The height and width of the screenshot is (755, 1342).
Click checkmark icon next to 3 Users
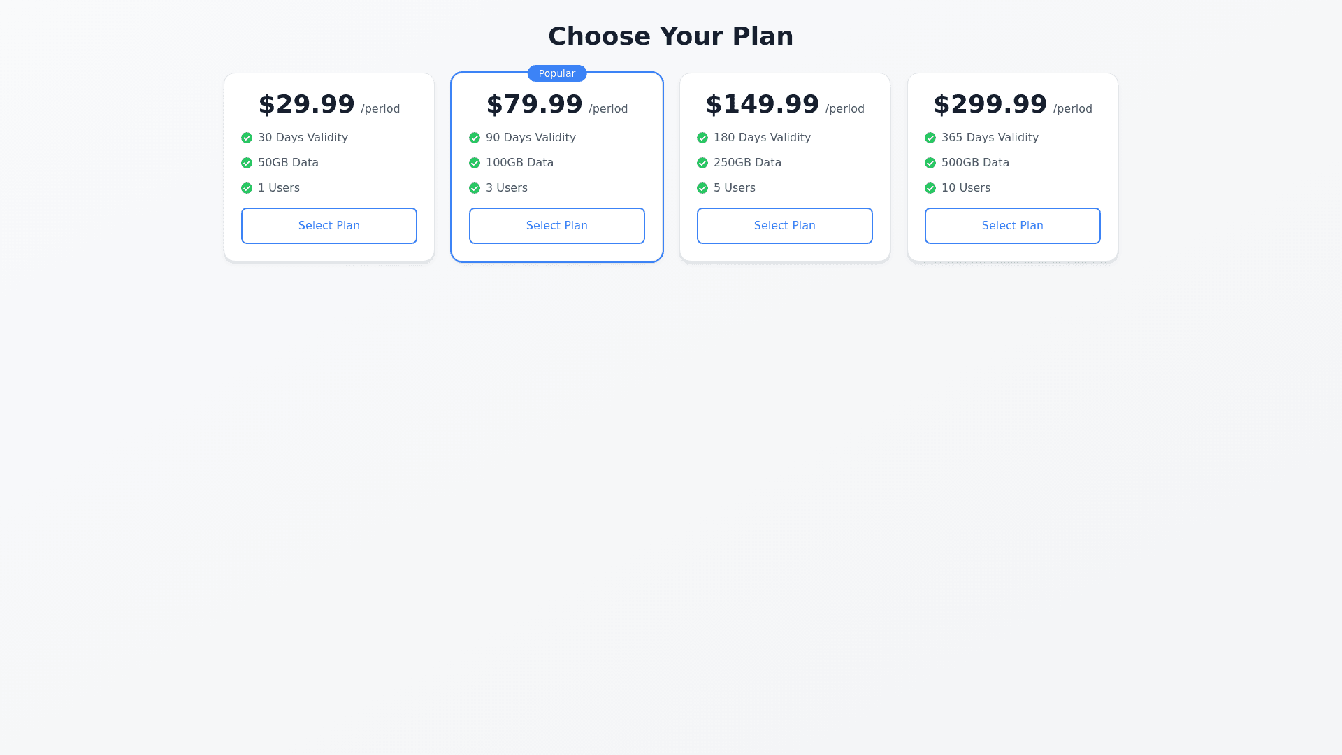click(475, 188)
